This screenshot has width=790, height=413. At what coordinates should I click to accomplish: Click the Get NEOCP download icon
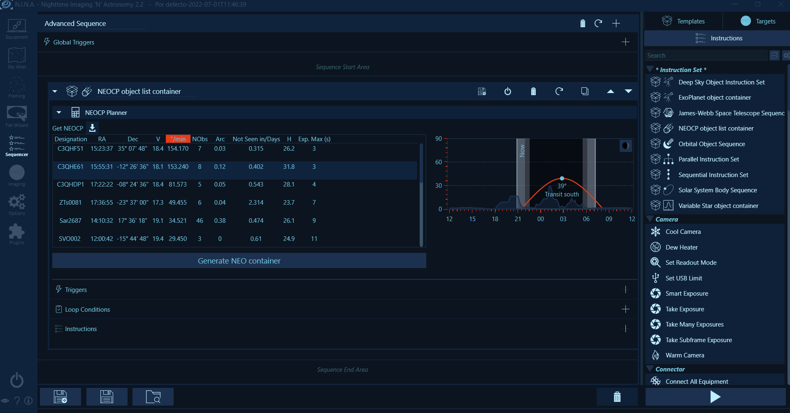[93, 128]
